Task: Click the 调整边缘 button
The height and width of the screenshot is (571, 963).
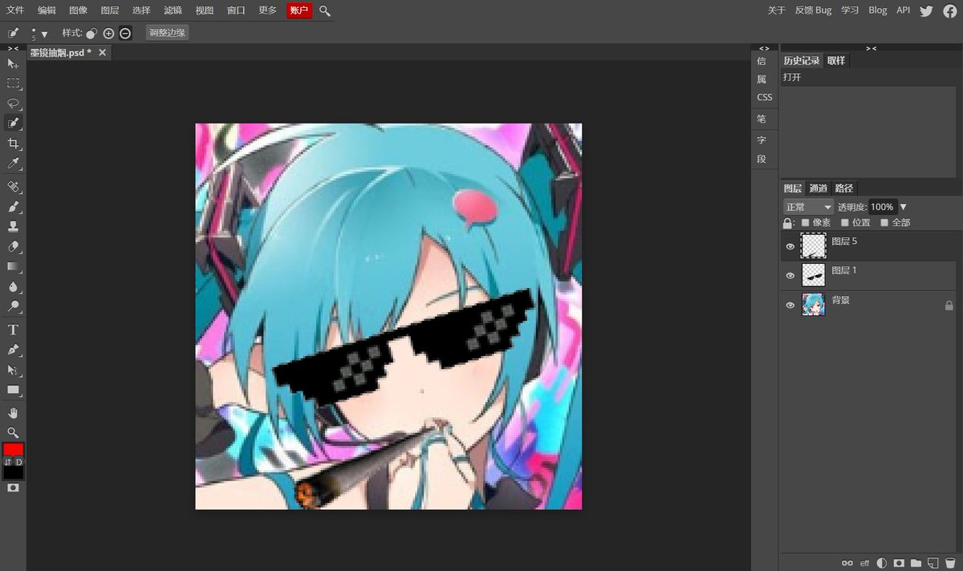Action: tap(168, 33)
